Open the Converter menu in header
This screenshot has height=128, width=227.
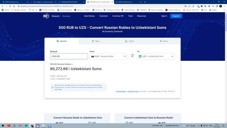103,16
